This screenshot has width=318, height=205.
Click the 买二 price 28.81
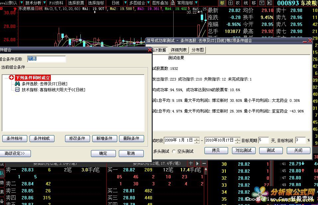(x=129, y=191)
